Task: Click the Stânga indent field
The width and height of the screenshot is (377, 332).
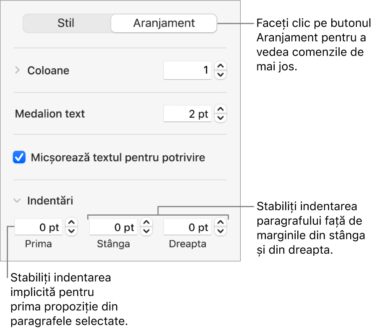Action: (x=113, y=227)
